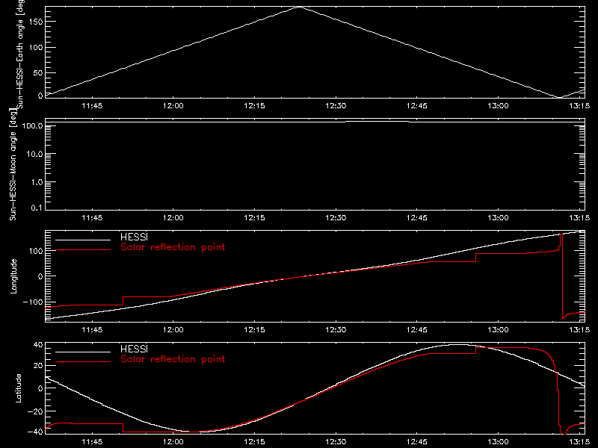Click the 100 tick on Earth angle axis
The width and height of the screenshot is (598, 448).
[x=36, y=47]
